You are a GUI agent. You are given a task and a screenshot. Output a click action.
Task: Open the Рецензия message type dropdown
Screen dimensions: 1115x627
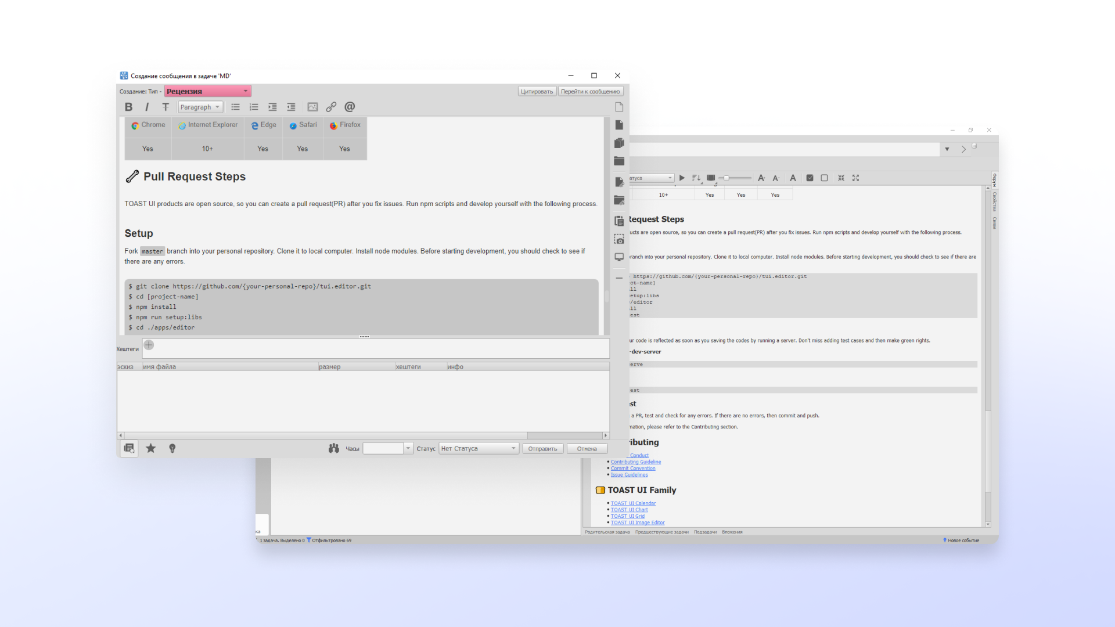(x=208, y=91)
